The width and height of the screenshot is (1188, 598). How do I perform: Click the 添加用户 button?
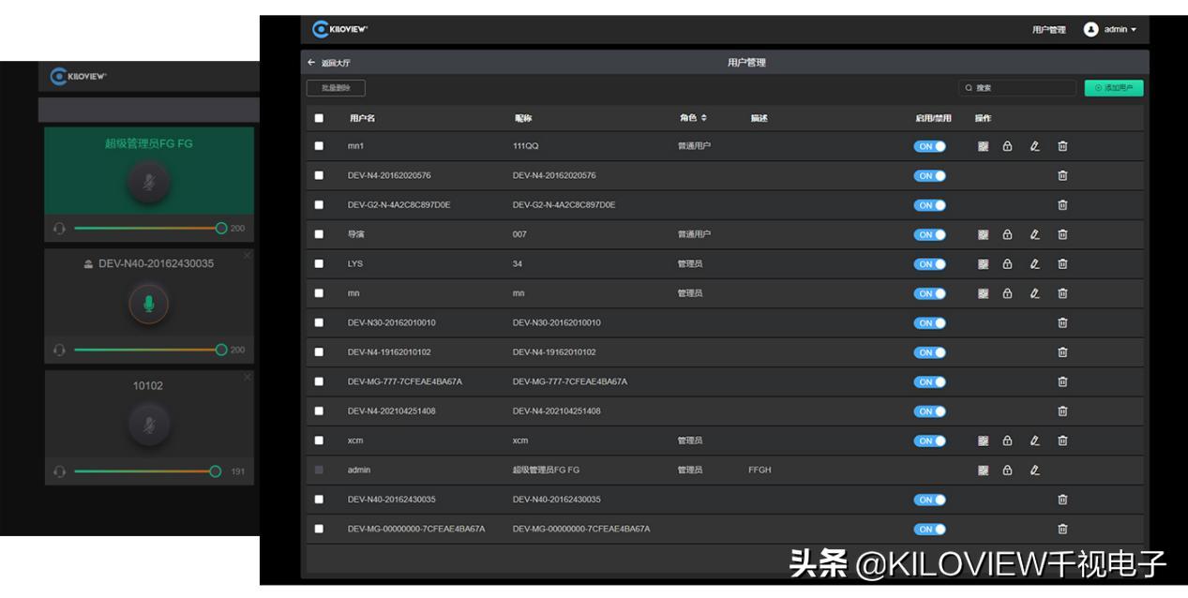coord(1114,87)
